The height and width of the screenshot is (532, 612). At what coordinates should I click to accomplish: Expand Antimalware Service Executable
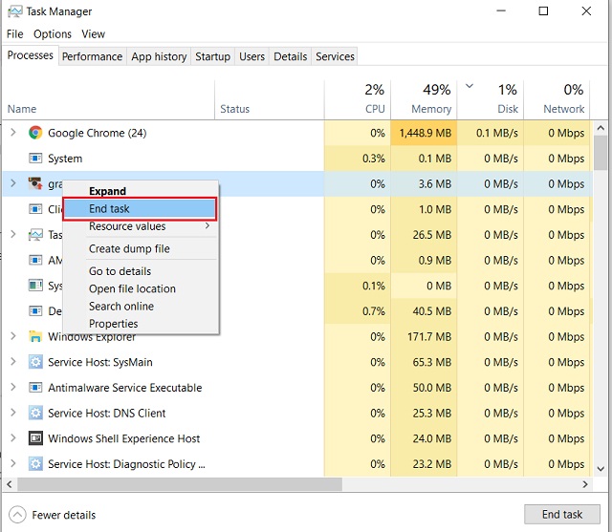pyautogui.click(x=13, y=387)
